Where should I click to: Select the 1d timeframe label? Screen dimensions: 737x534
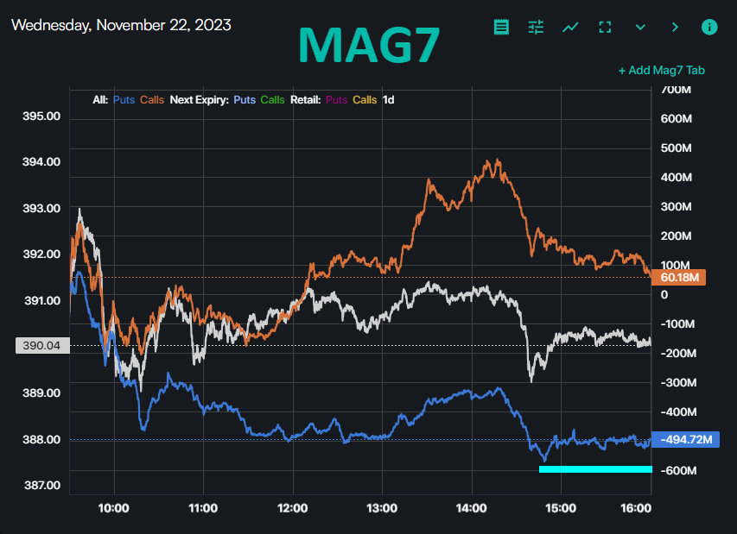pos(388,100)
